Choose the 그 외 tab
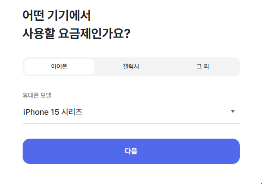This screenshot has width=262, height=196. pos(203,67)
